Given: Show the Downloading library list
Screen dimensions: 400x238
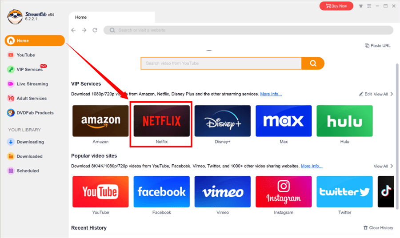Looking at the screenshot, I should [25, 142].
